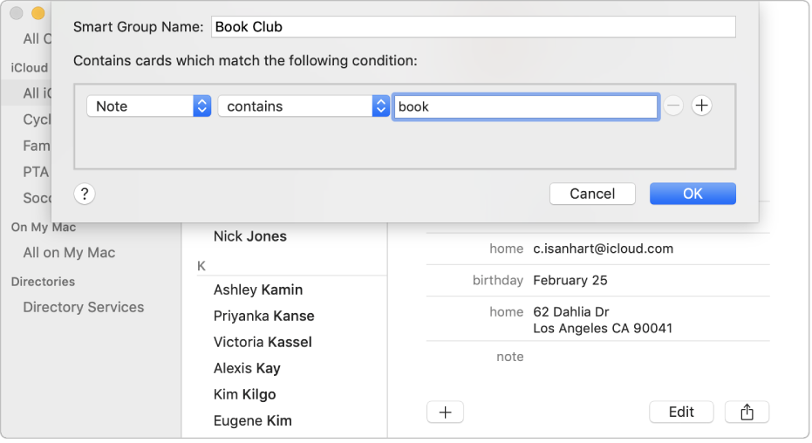This screenshot has width=812, height=443.
Task: Click the plus button below the contact card
Action: click(x=445, y=412)
